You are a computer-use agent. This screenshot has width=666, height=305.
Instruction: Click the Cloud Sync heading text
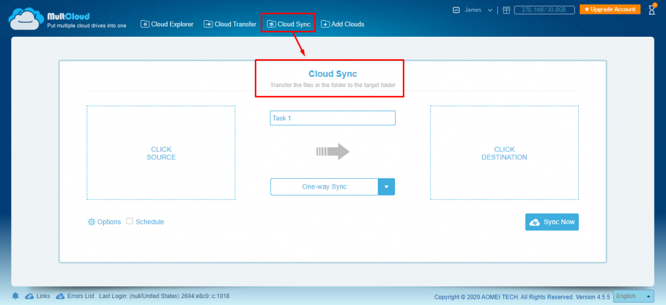tap(332, 74)
